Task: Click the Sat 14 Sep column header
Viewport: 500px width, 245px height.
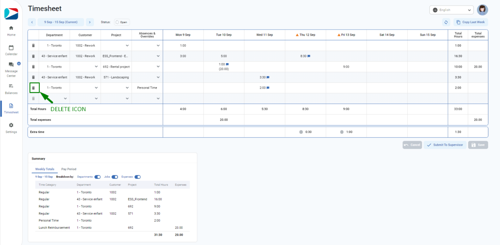Action: pos(387,35)
